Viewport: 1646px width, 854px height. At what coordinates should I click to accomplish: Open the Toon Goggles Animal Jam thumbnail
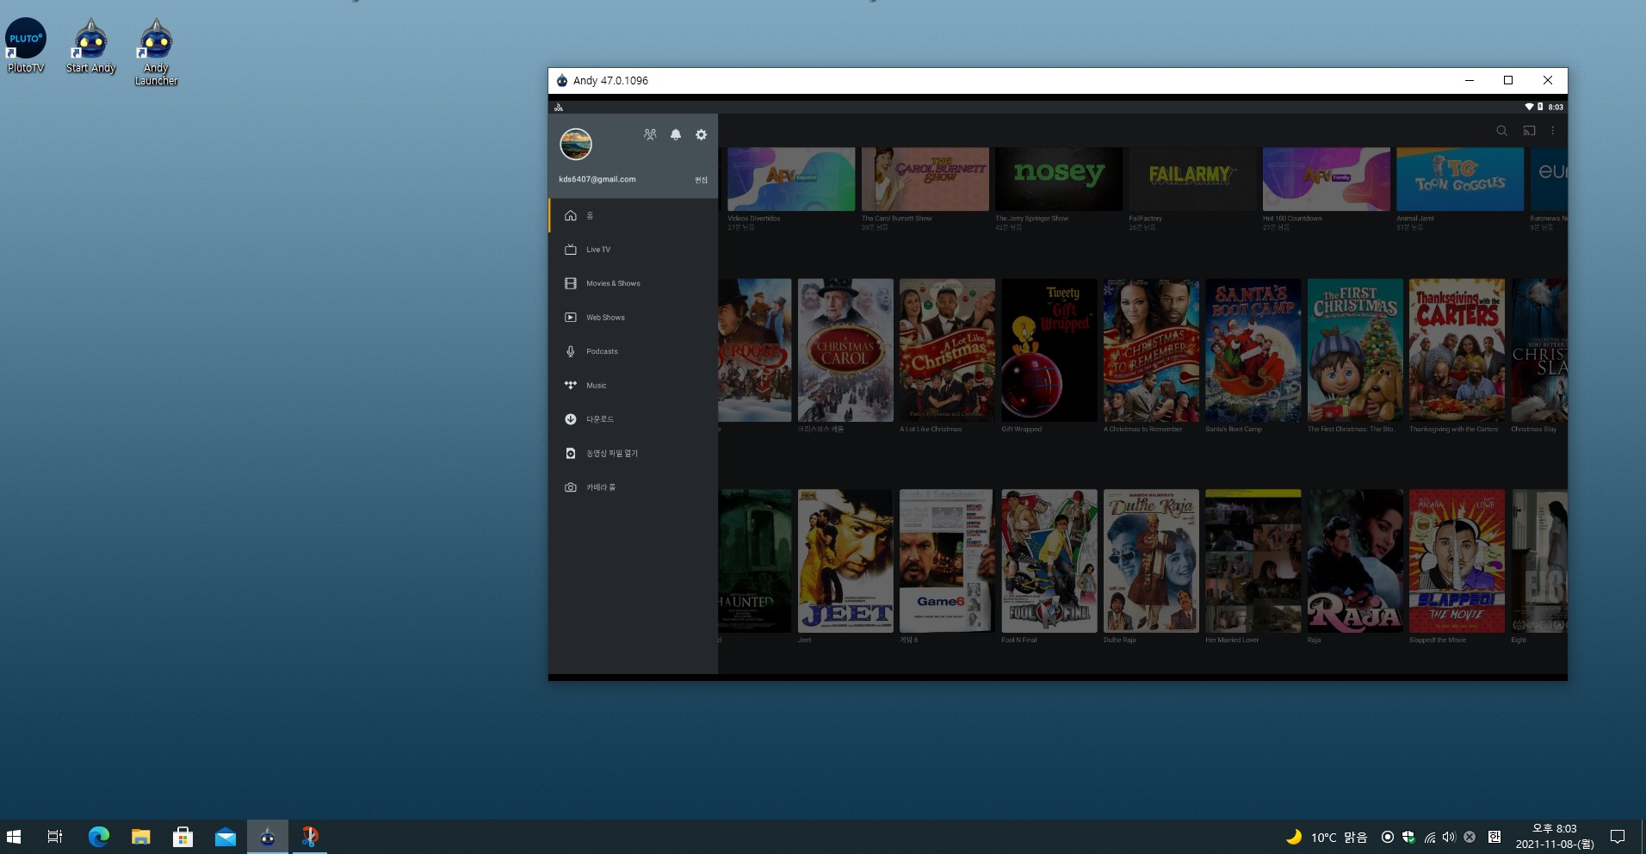[1460, 179]
